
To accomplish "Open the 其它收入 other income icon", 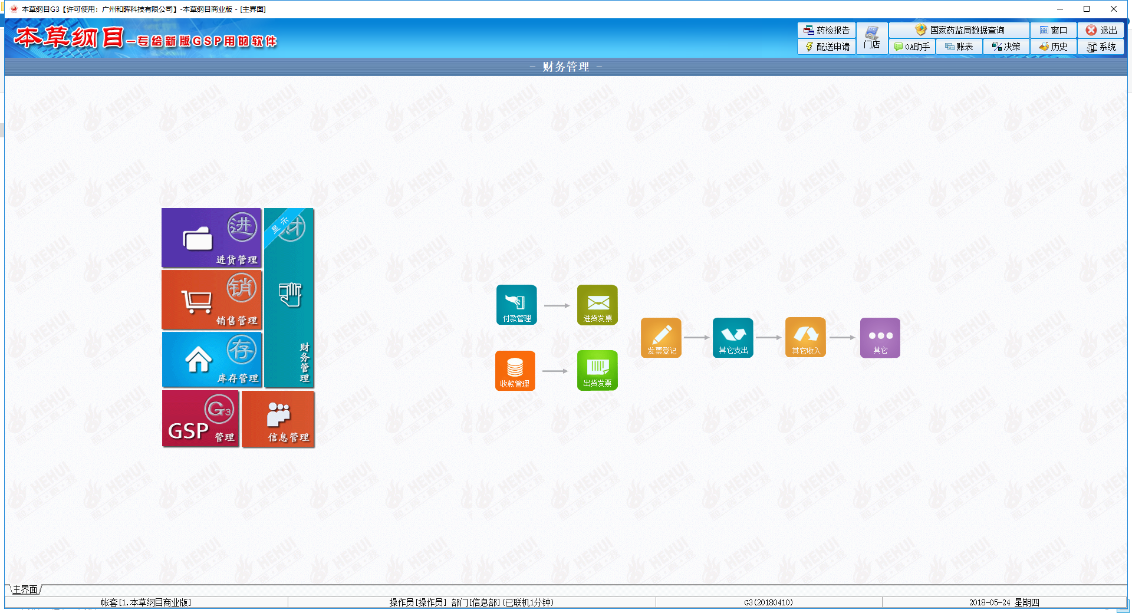I will [x=805, y=338].
